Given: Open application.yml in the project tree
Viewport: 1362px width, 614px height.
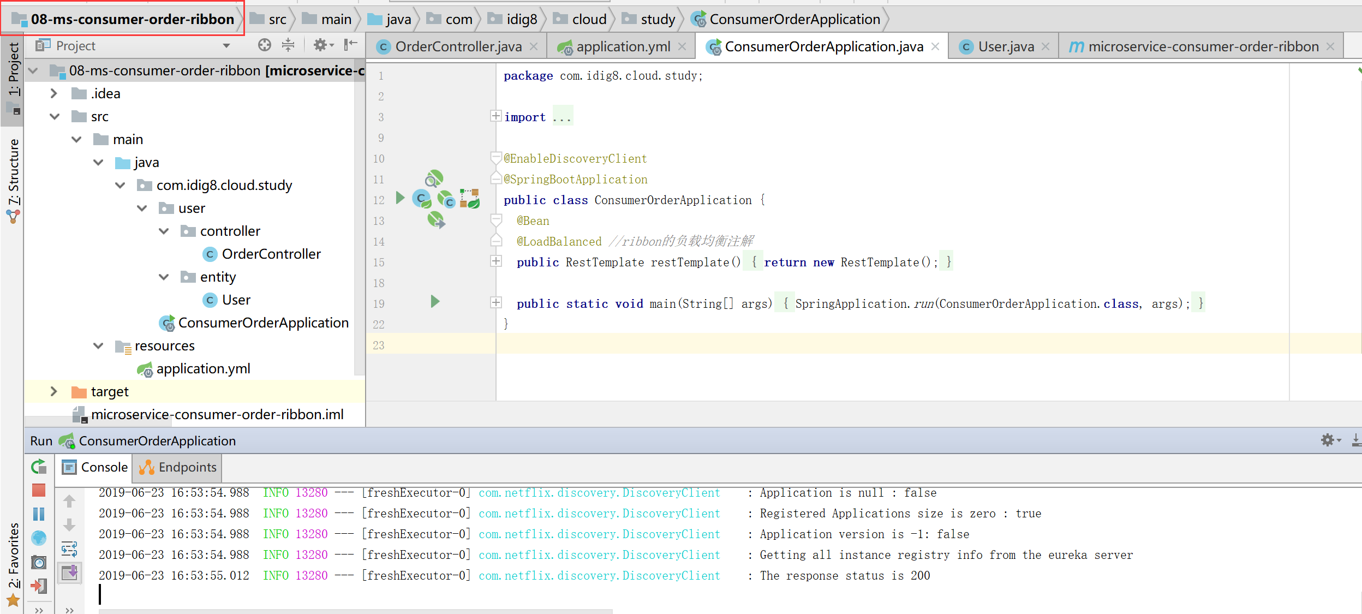Looking at the screenshot, I should [202, 369].
